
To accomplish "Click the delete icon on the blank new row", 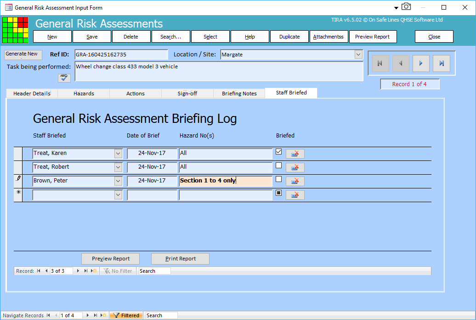I will point(295,195).
